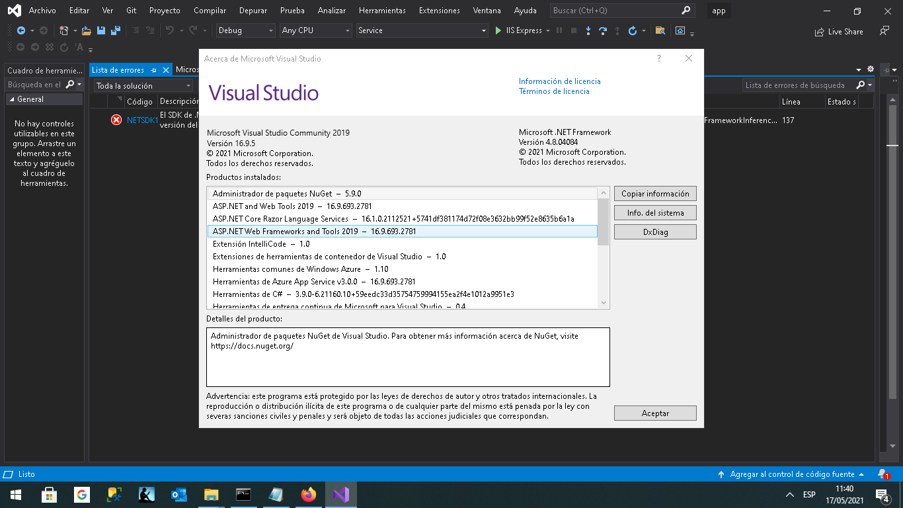Viewport: 903px width, 508px height.
Task: Open the toolbox search options dropdown arrow
Action: [x=79, y=85]
